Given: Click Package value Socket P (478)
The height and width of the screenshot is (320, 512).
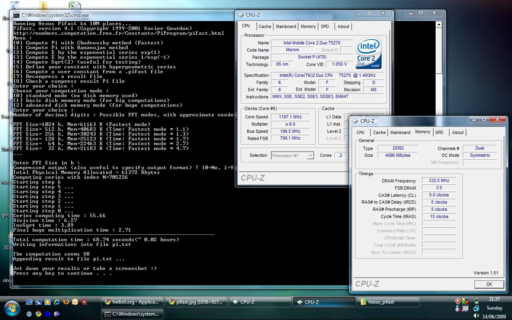Looking at the screenshot, I should 312,57.
